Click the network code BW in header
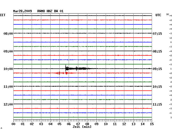This screenshot has width=173, height=131. (x=56, y=11)
